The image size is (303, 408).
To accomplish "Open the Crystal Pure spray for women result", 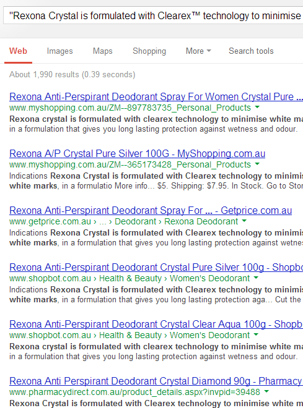I will tap(156, 97).
